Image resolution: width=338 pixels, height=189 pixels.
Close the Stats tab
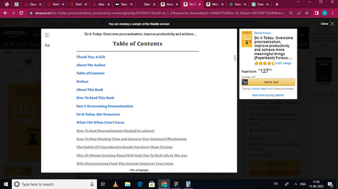[154, 4]
